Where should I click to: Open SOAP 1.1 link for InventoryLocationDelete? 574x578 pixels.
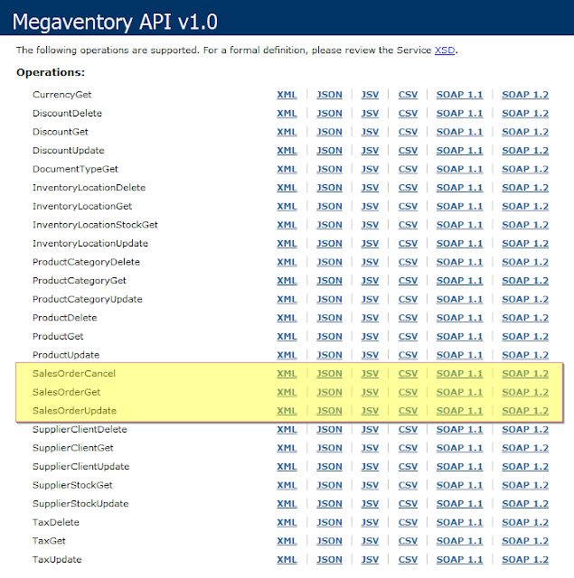459,188
